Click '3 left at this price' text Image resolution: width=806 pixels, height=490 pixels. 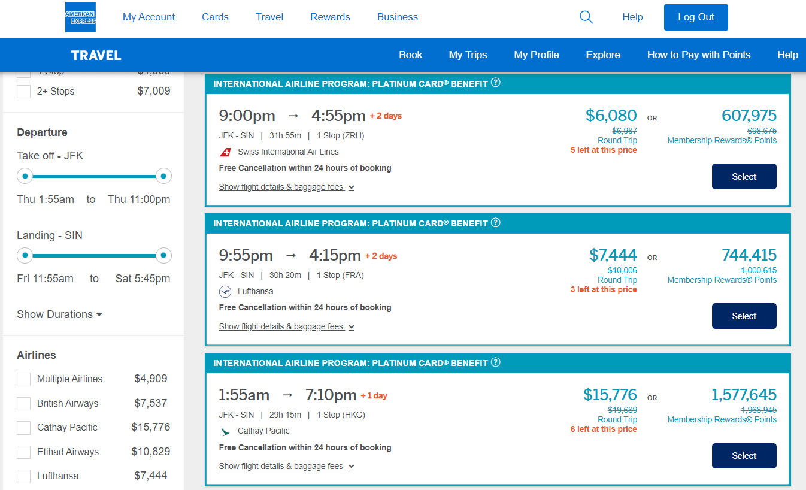tap(604, 289)
